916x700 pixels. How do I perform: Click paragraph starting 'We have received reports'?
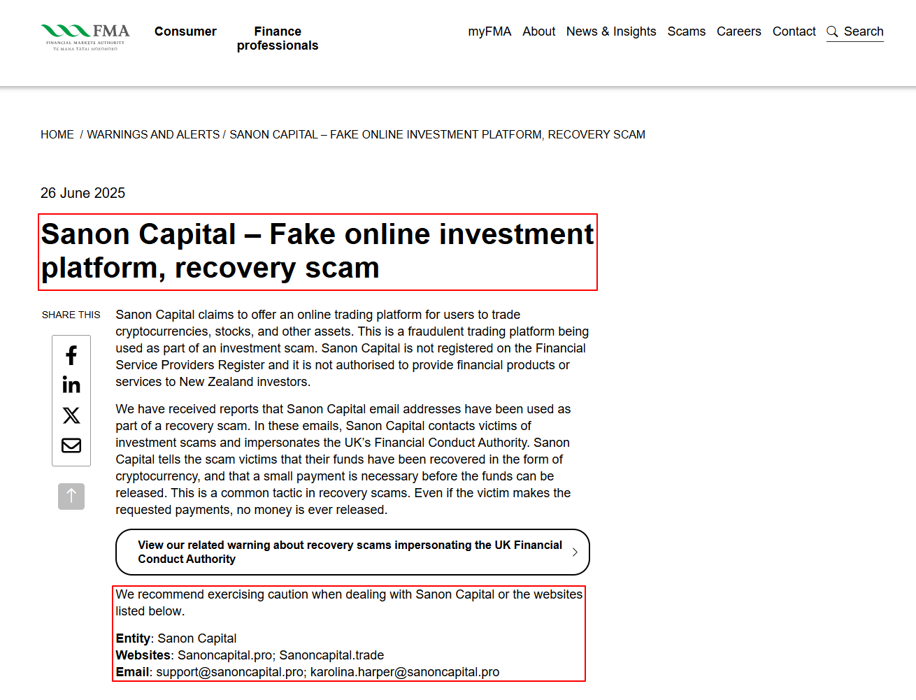(x=343, y=459)
